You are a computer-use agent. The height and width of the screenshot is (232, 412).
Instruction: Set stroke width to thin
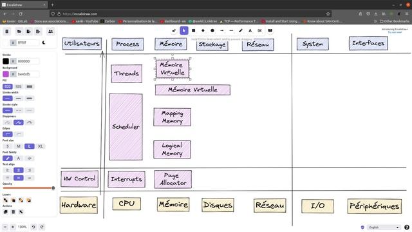(8, 99)
